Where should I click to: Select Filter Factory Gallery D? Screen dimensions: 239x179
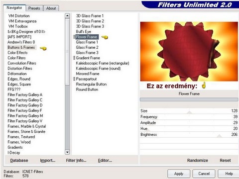(x=25, y=105)
